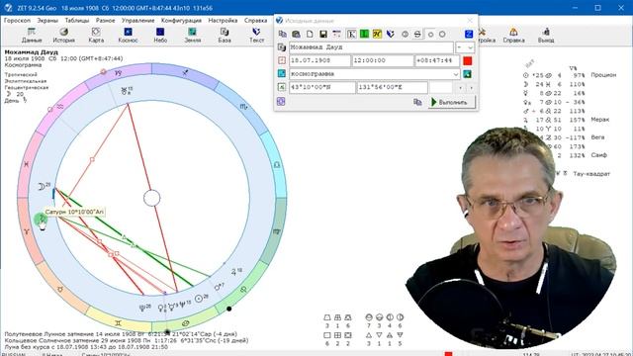Image resolution: width=633 pixels, height=356 pixels.
Task: Select the Небо toolbar icon
Action: tap(160, 35)
